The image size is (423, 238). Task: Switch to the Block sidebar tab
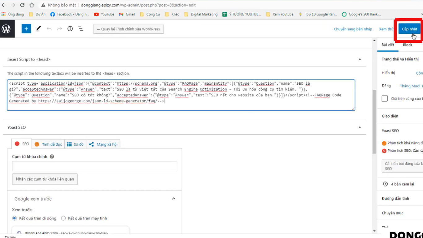408,45
